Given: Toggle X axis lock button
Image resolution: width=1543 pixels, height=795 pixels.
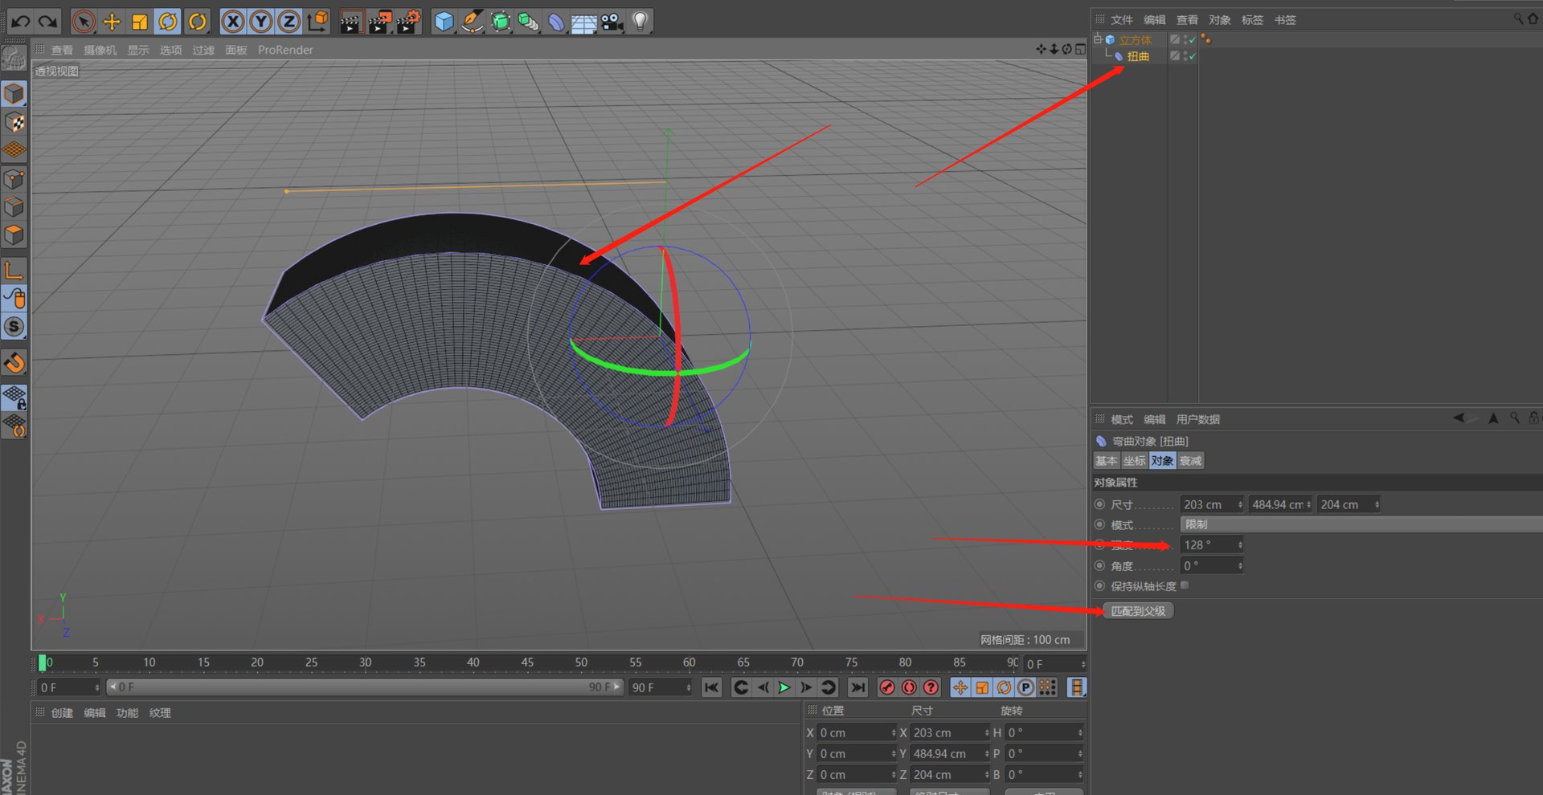Looking at the screenshot, I should click(x=233, y=22).
